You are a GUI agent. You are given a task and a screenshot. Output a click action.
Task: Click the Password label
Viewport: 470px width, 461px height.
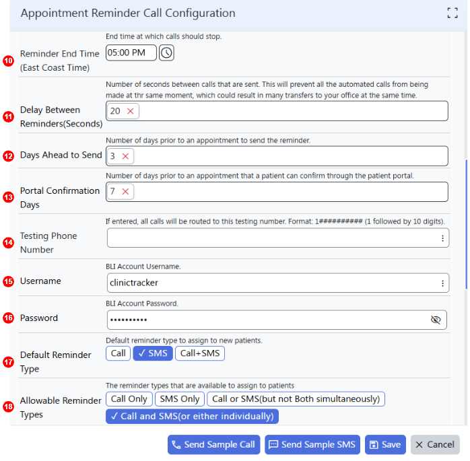click(39, 318)
